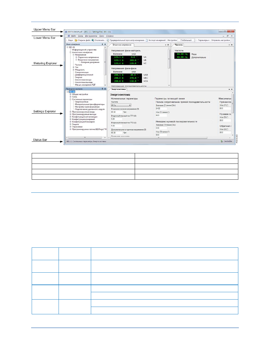Expand Защита node in settings tree
Image resolution: width=270 pixels, height=350 pixels.
(70, 124)
